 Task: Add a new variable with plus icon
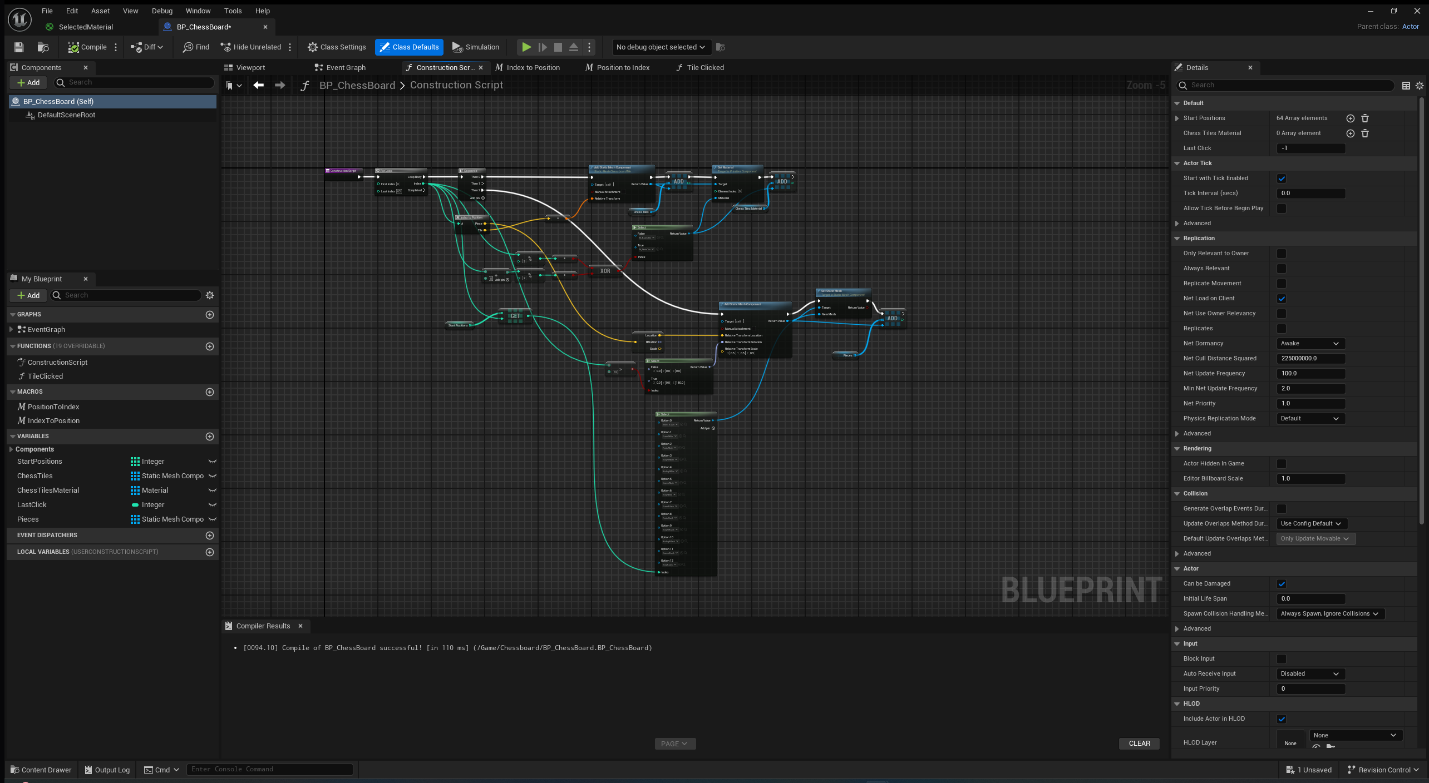(210, 437)
